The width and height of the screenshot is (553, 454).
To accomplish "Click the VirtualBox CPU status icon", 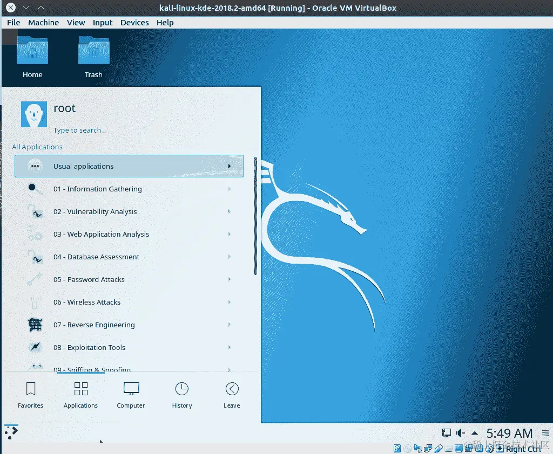I will 480,449.
